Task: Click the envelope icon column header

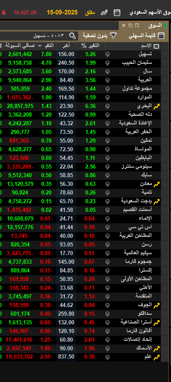Action: tap(157, 46)
